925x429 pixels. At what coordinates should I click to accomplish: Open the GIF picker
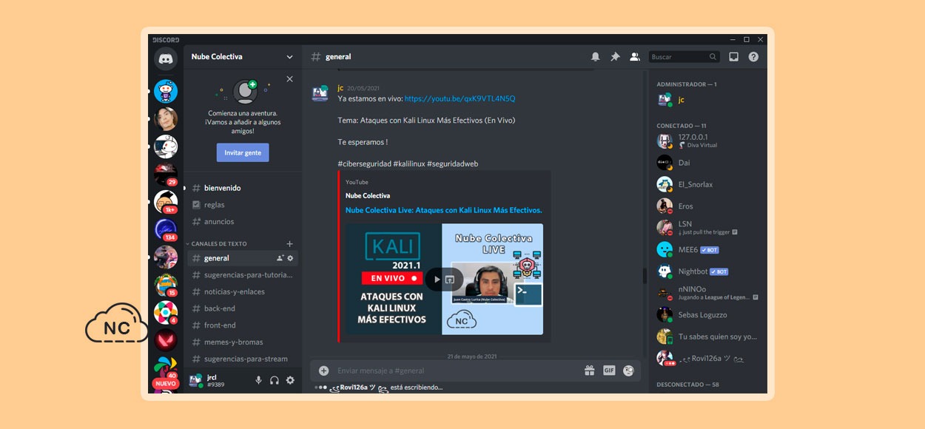(609, 371)
